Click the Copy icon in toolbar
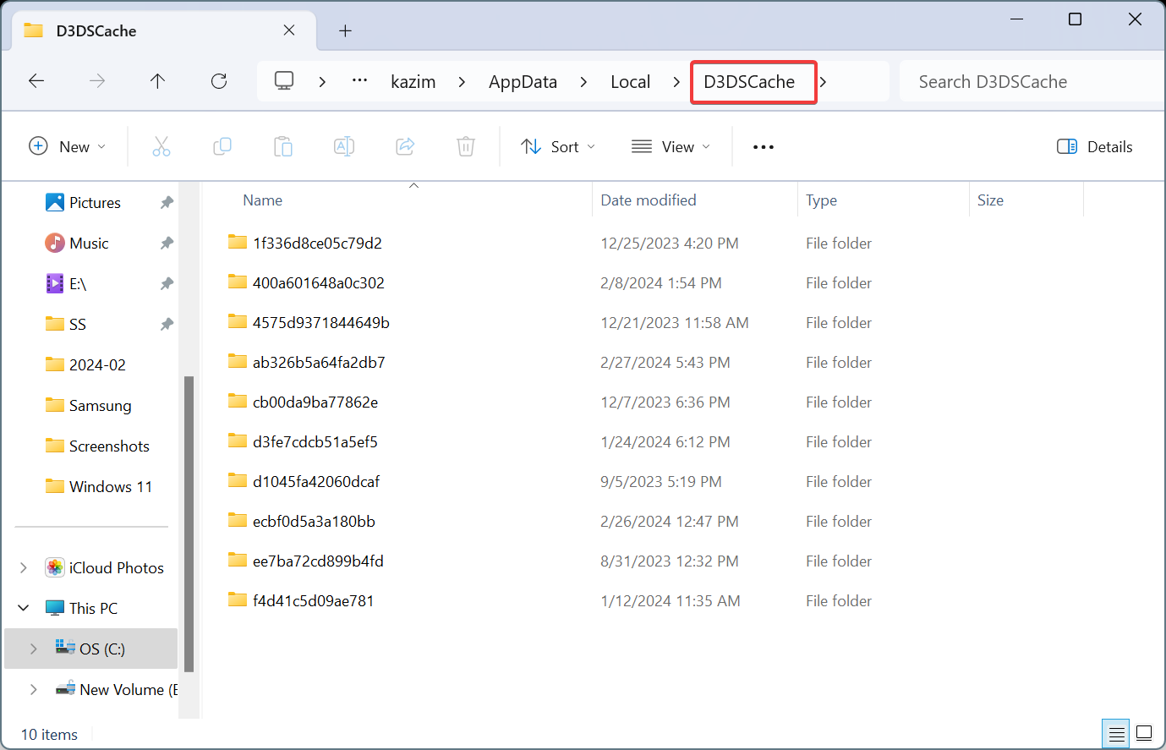 (222, 146)
